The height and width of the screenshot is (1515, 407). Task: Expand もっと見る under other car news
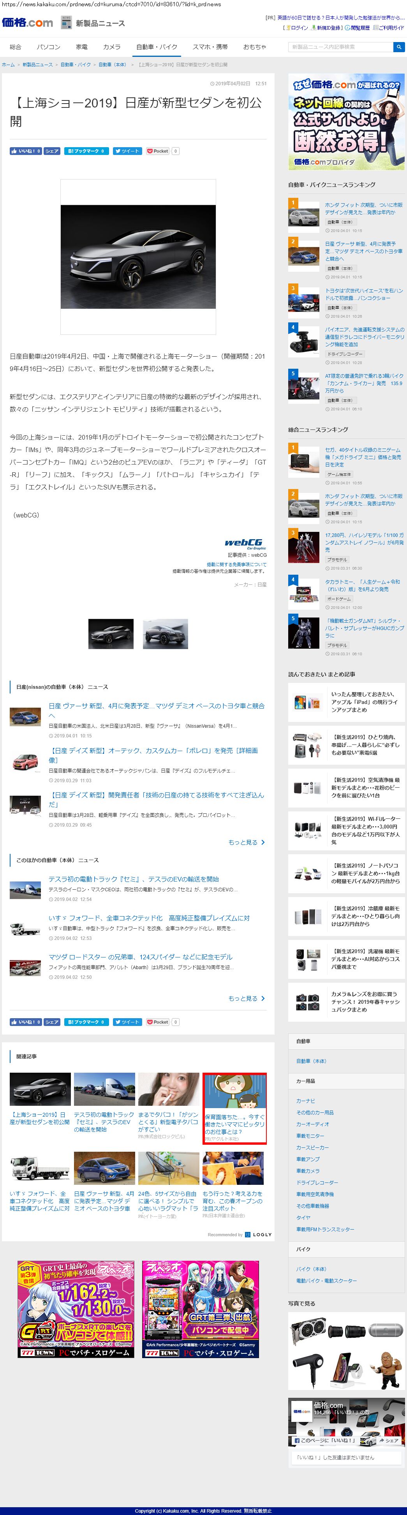246,998
